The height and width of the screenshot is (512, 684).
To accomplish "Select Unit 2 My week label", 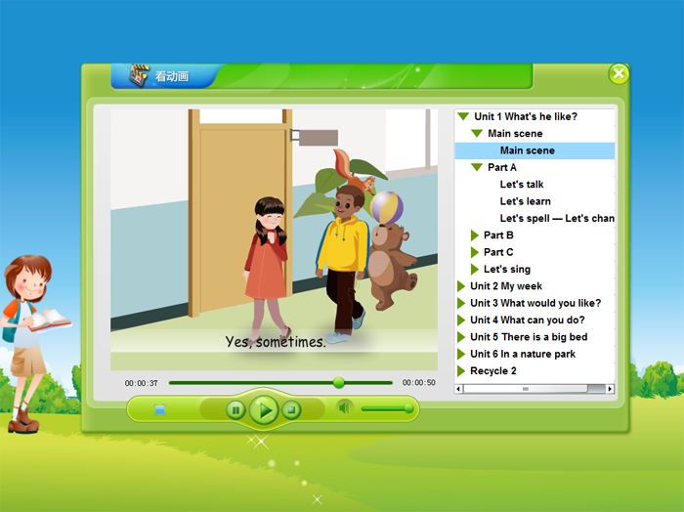I will point(506,286).
